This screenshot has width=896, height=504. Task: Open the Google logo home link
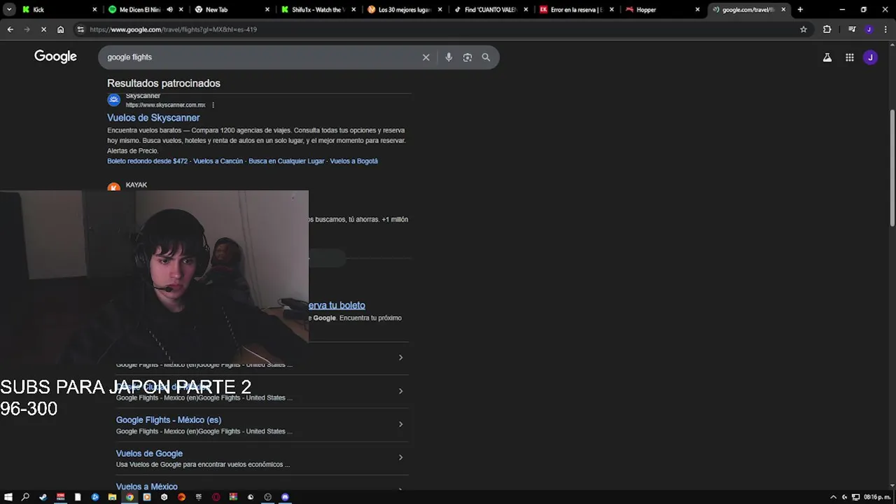55,57
